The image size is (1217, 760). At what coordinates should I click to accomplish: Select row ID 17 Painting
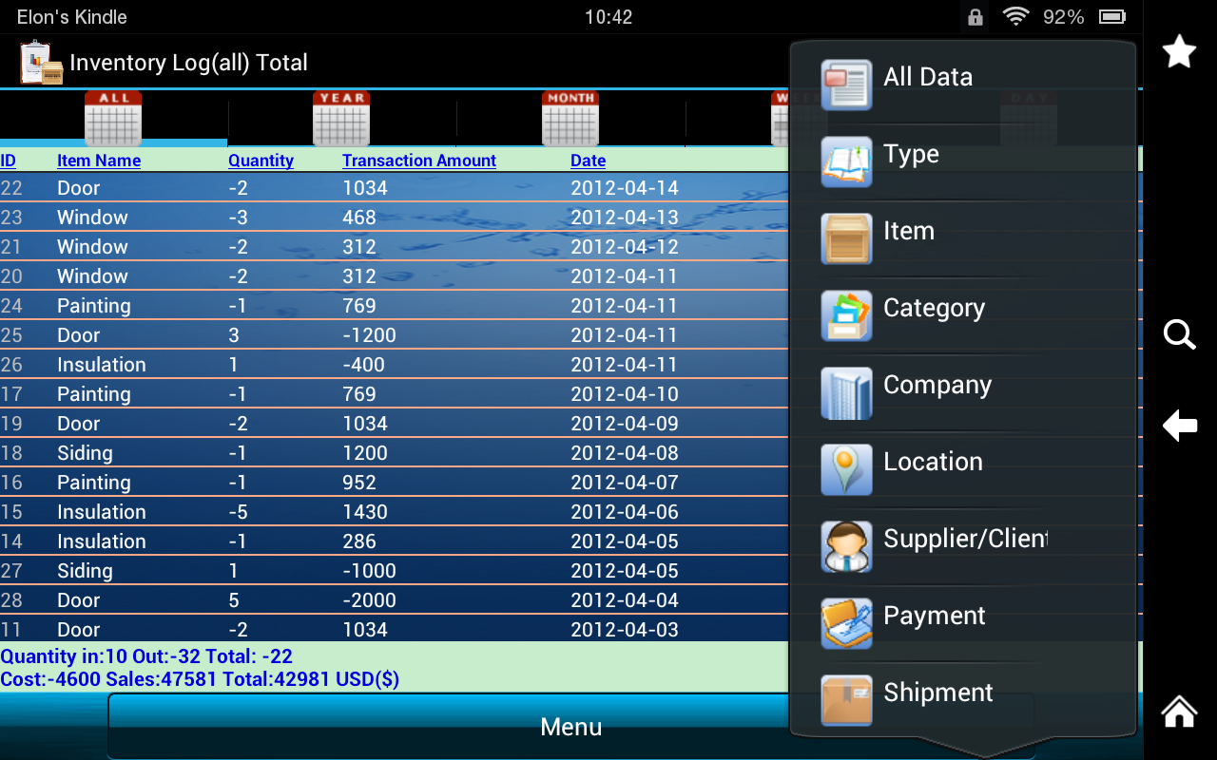395,394
